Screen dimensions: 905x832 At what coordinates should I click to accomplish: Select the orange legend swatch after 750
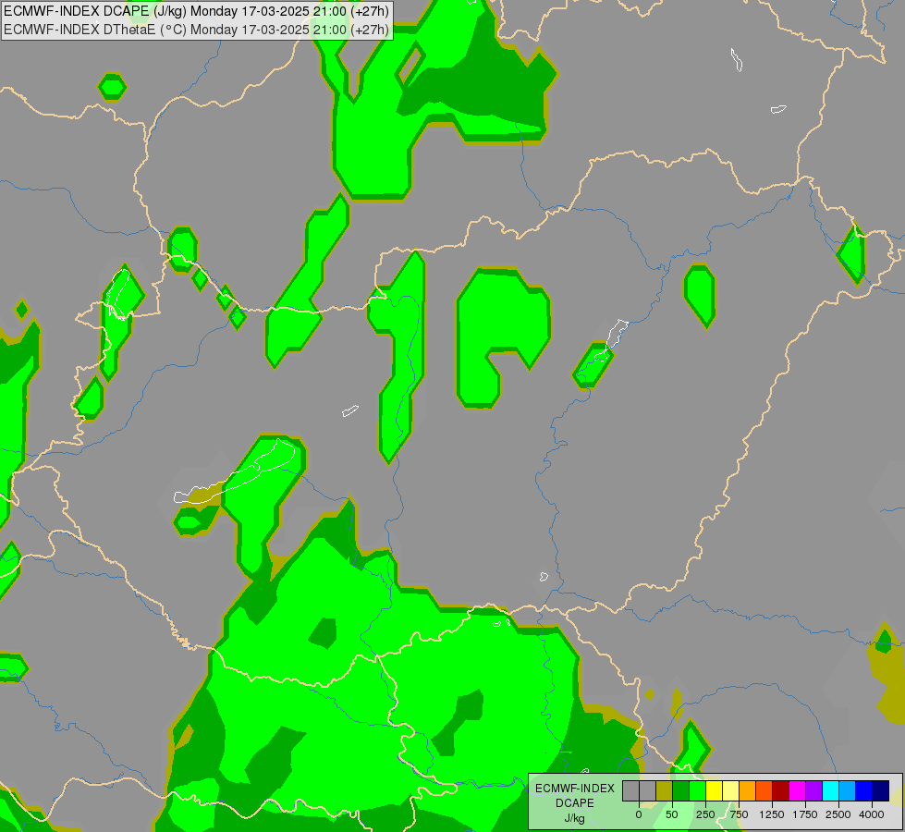748,791
